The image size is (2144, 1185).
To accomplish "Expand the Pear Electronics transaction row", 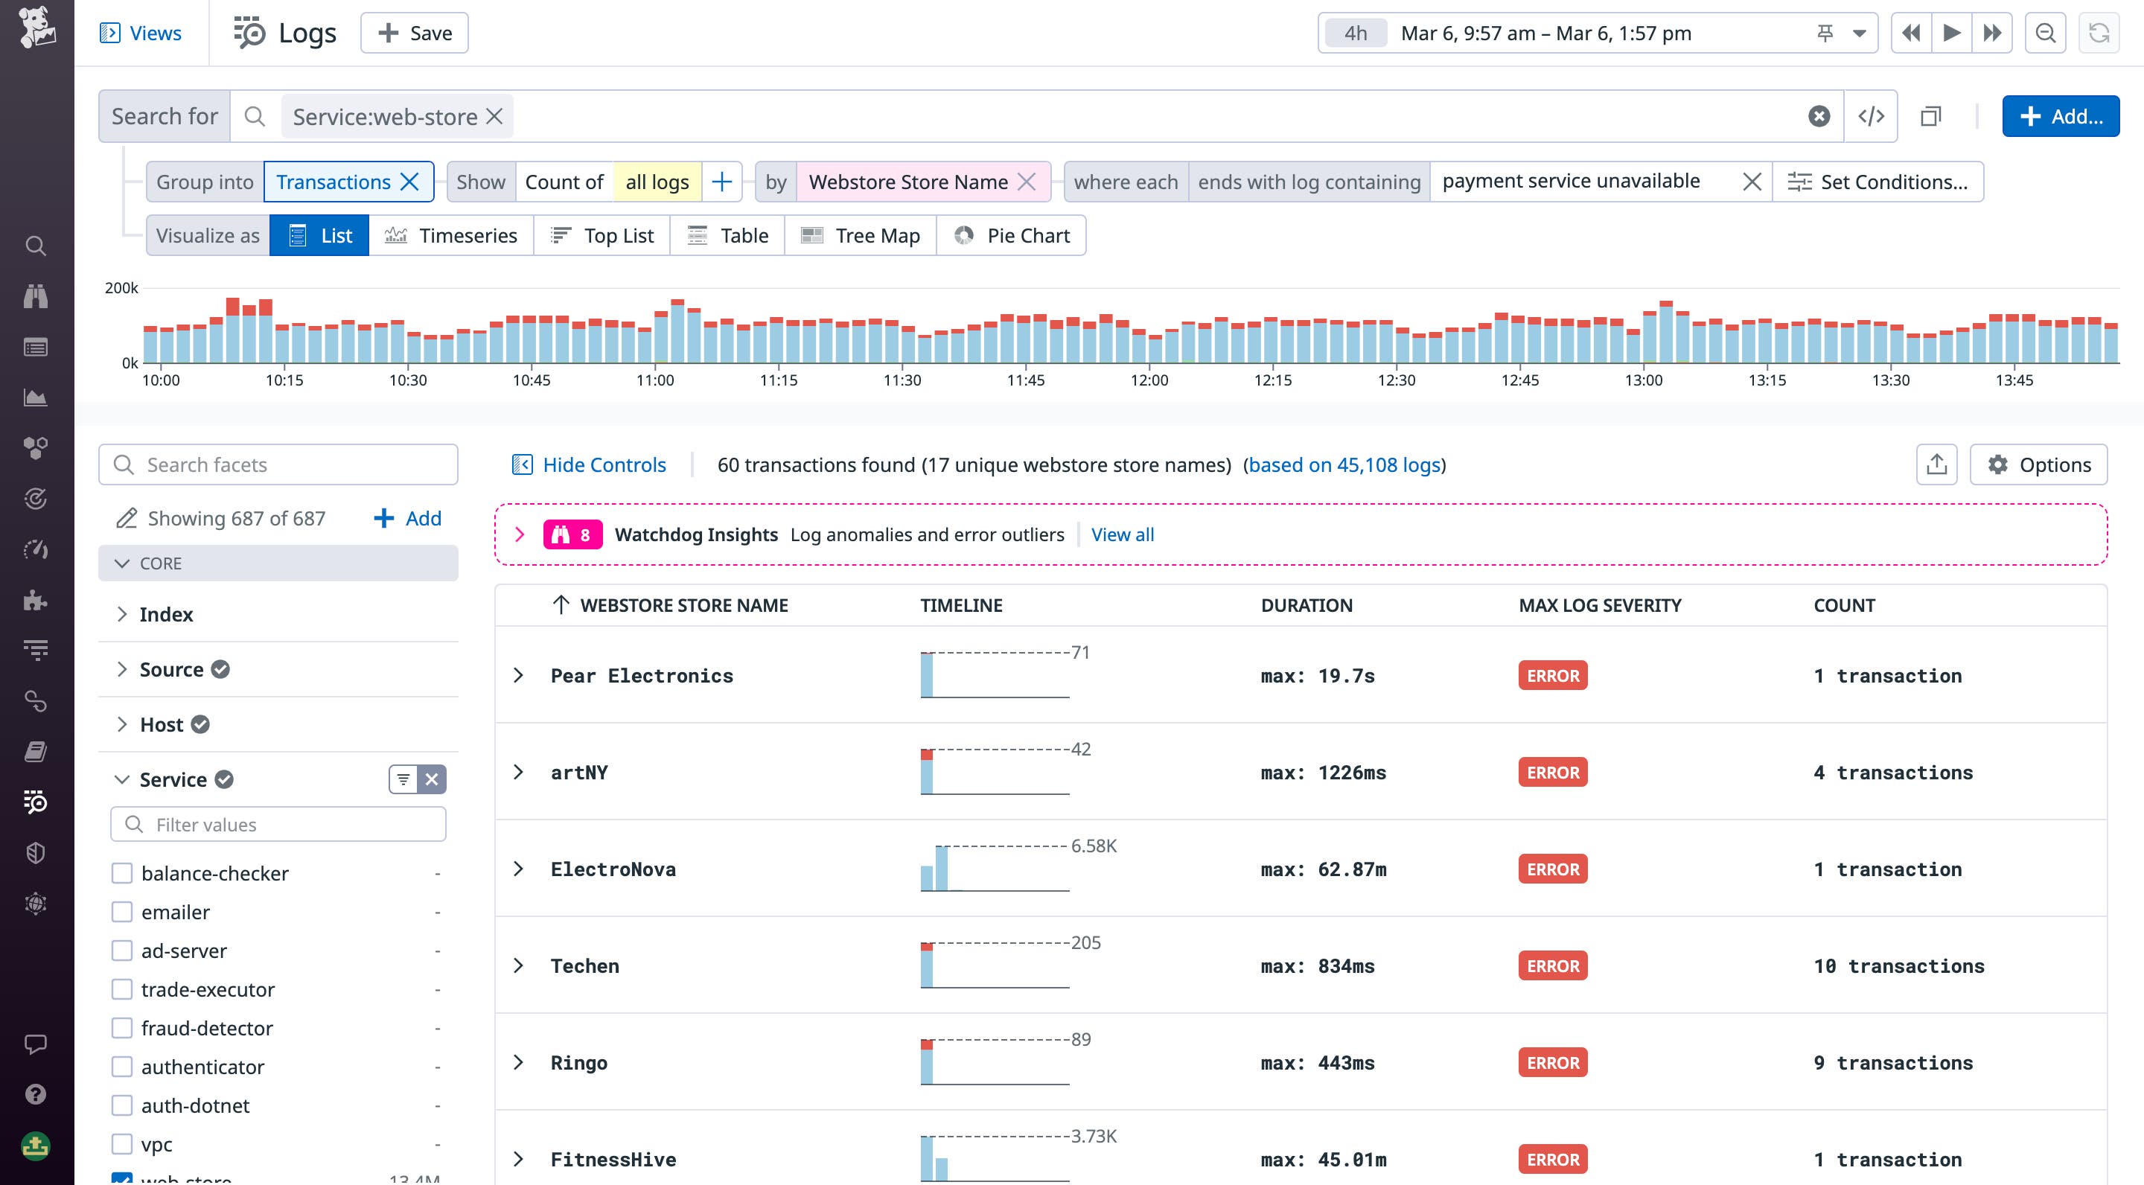I will pyautogui.click(x=520, y=675).
